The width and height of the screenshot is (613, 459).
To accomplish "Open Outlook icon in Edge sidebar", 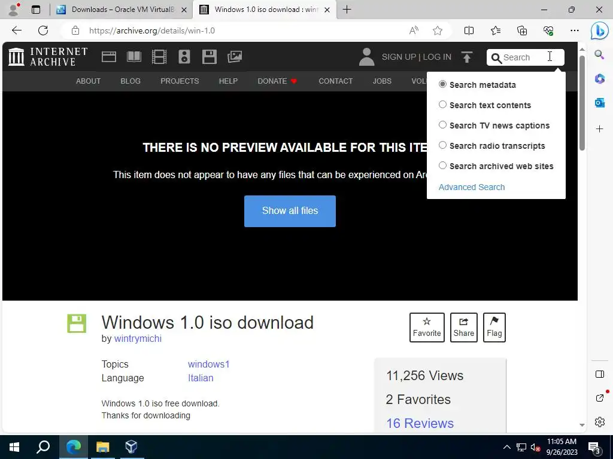I will pyautogui.click(x=599, y=103).
